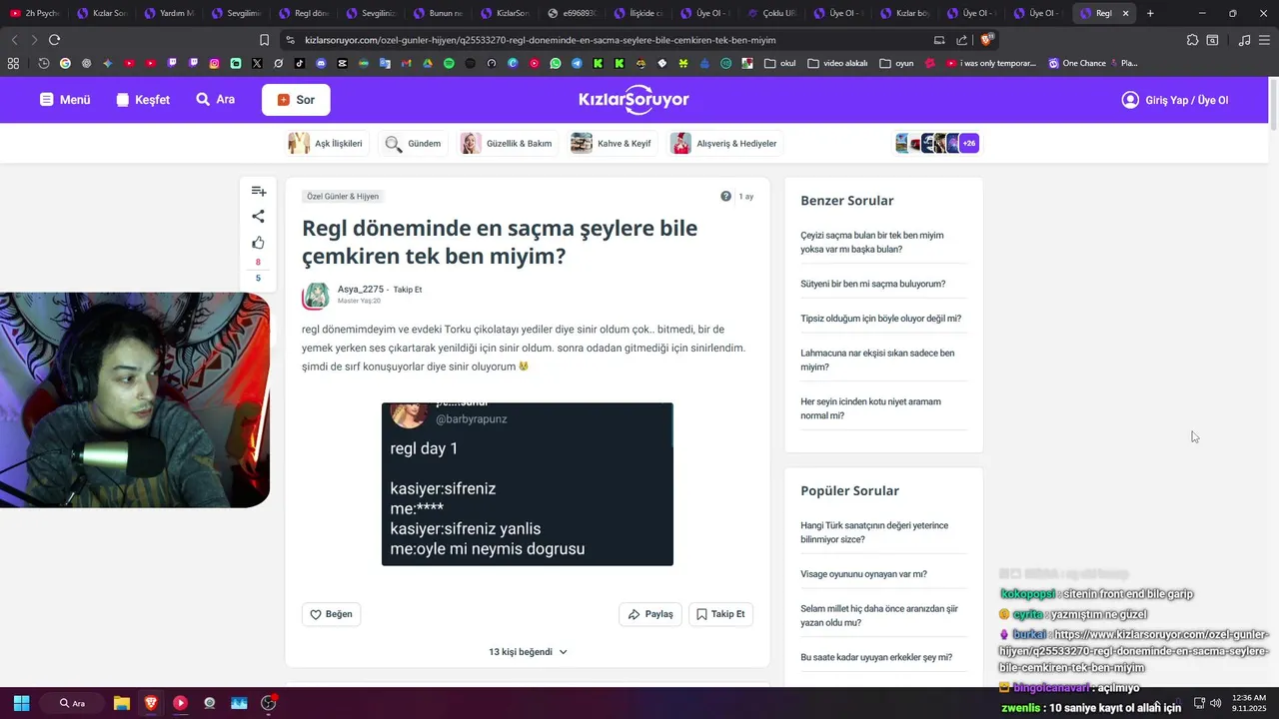
Task: Select the Alışveriş & Hediyeler category
Action: point(724,144)
